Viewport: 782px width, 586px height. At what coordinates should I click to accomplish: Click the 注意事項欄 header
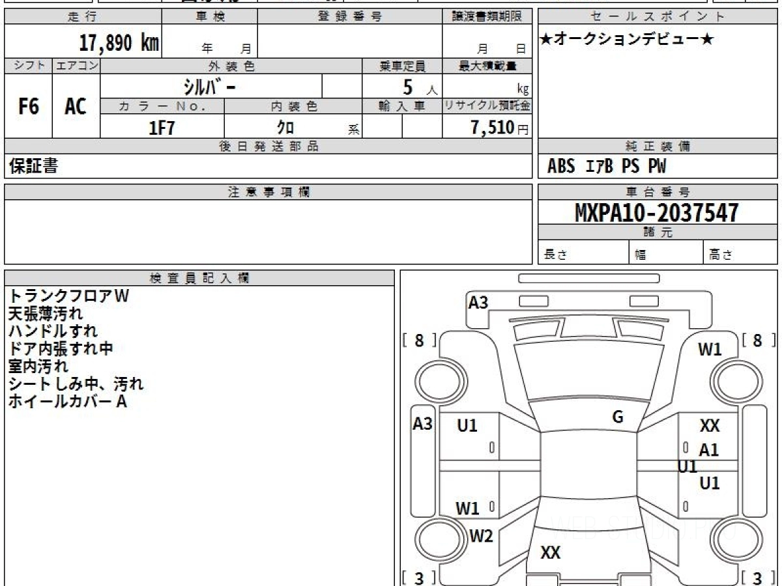(268, 192)
